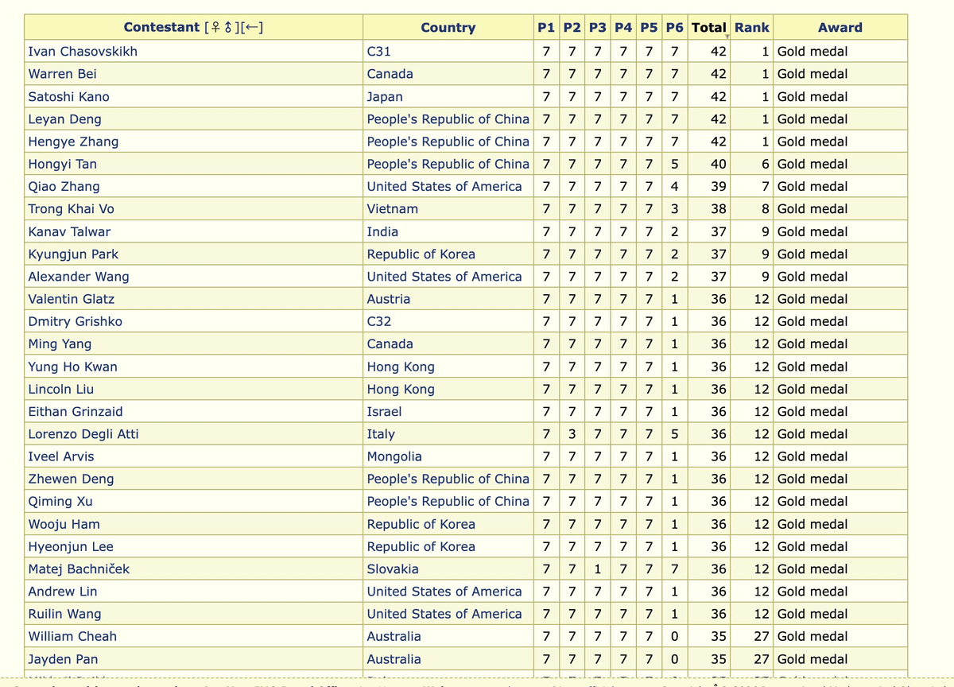Viewport: 954px width, 687px height.
Task: Click China link in Leyan Deng's row
Action: pyautogui.click(x=448, y=119)
